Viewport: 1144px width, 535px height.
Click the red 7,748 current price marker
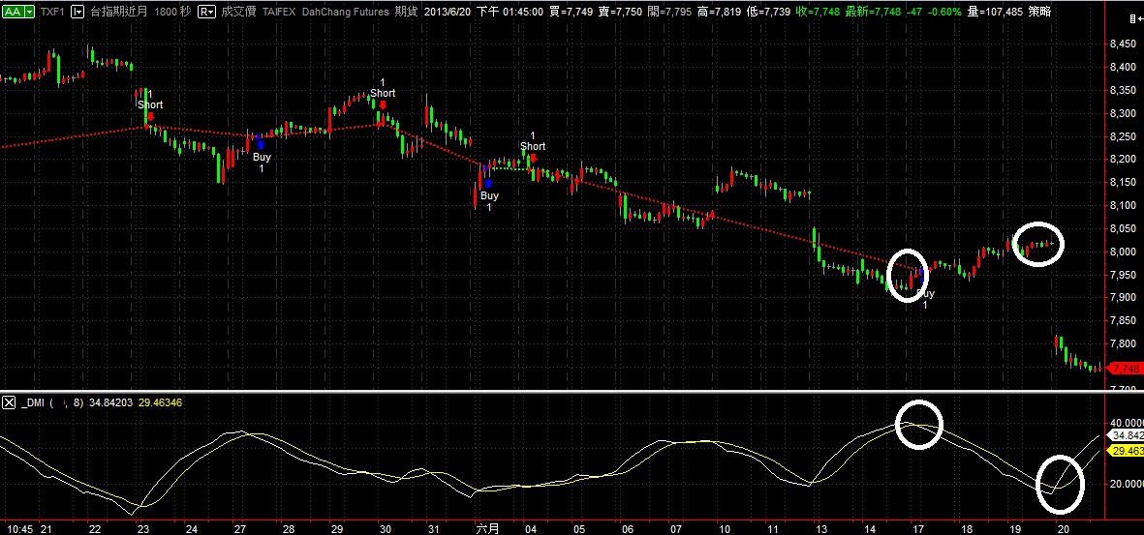click(1125, 368)
